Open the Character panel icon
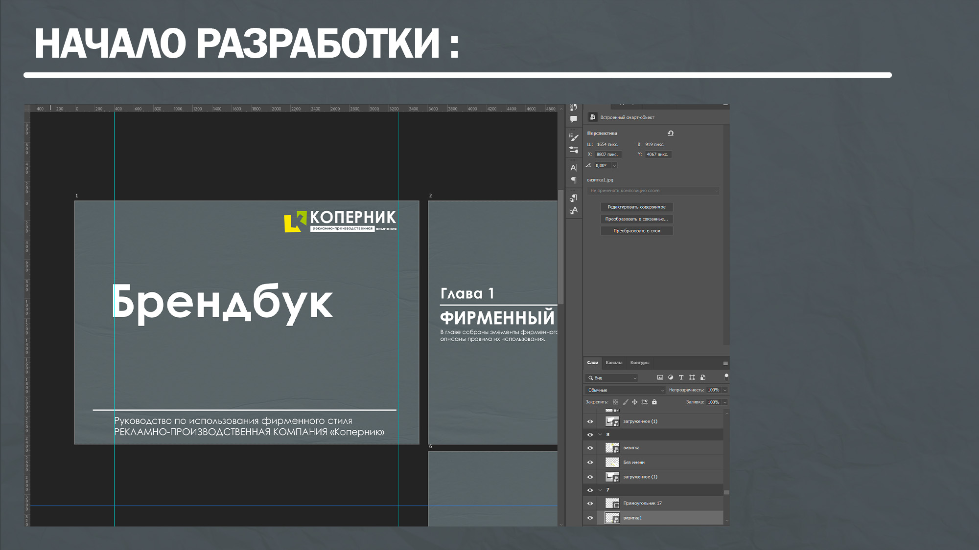The height and width of the screenshot is (550, 979). (574, 168)
